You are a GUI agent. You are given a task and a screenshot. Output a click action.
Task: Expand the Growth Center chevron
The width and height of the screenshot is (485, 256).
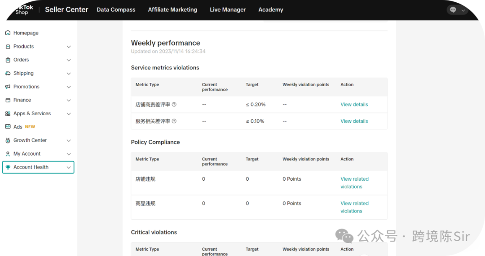click(69, 140)
